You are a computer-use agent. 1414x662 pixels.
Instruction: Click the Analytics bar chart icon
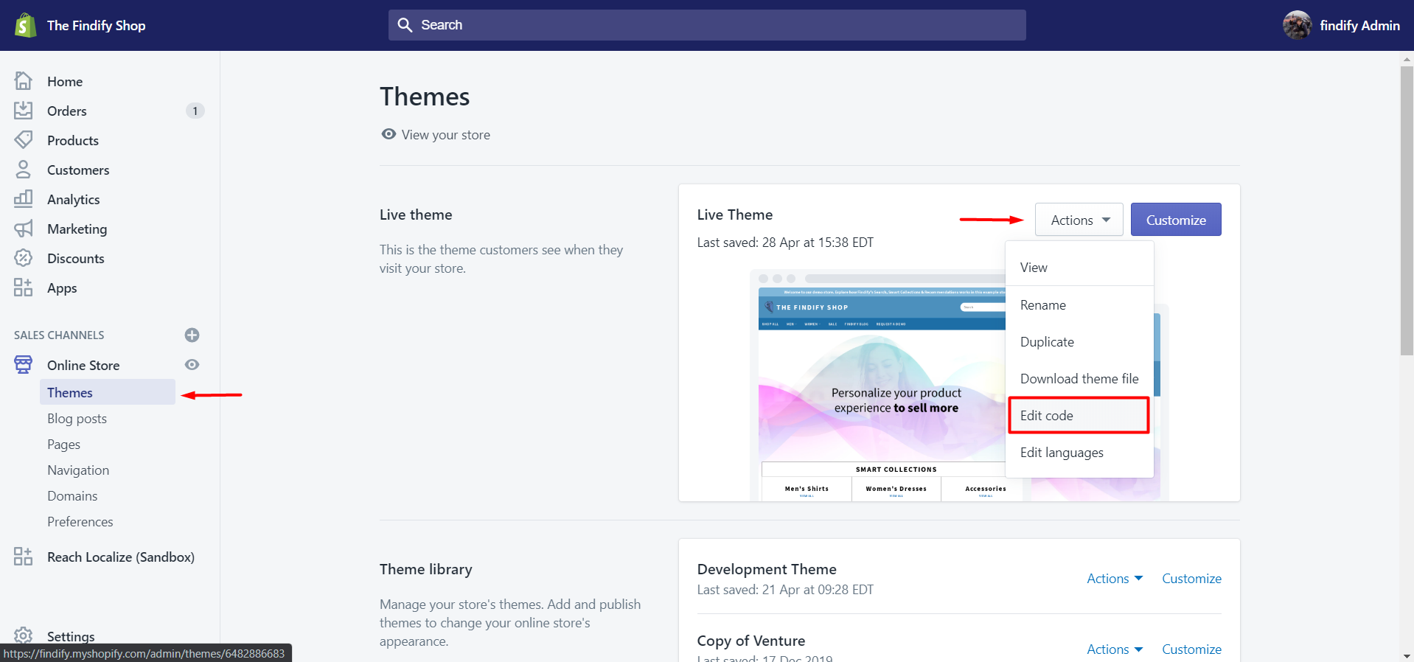tap(24, 199)
